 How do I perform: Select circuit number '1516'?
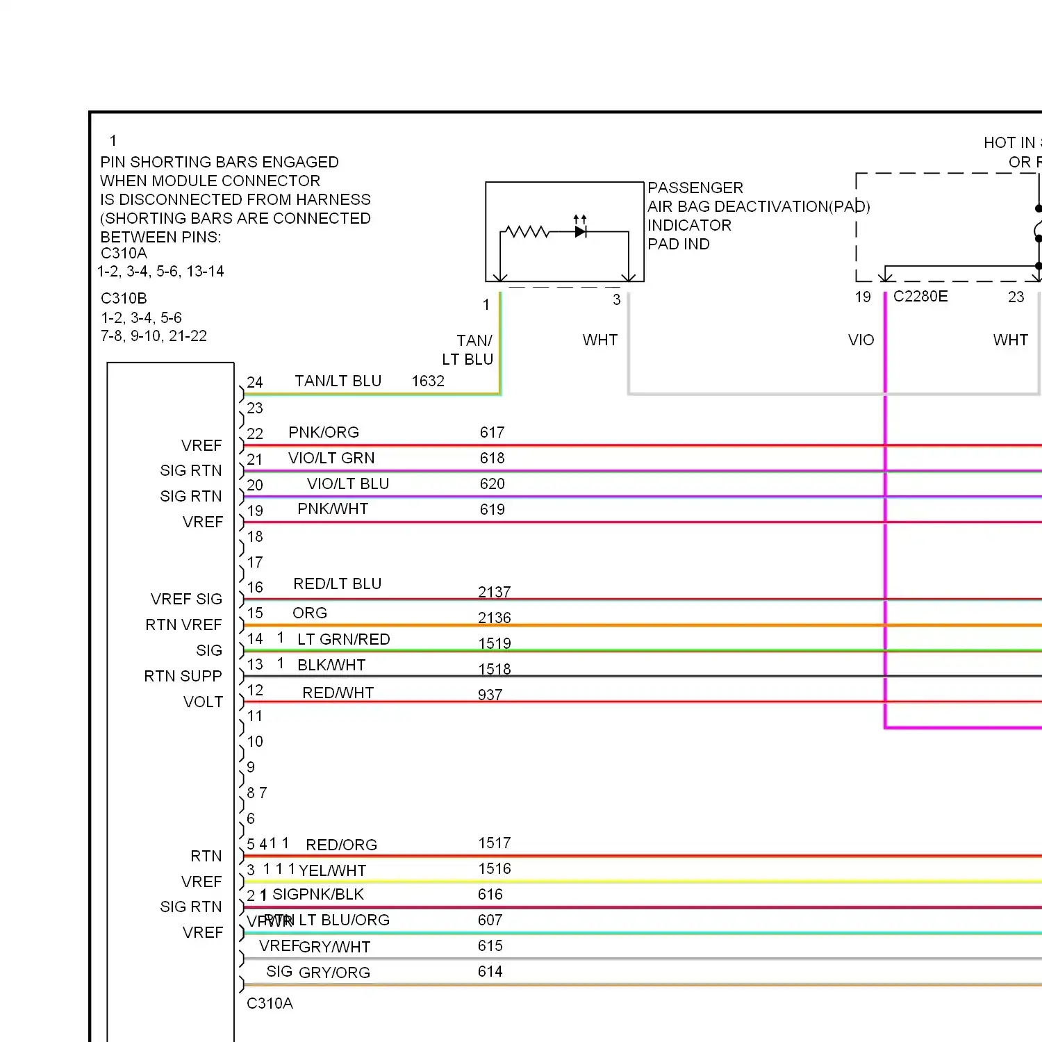(x=495, y=869)
